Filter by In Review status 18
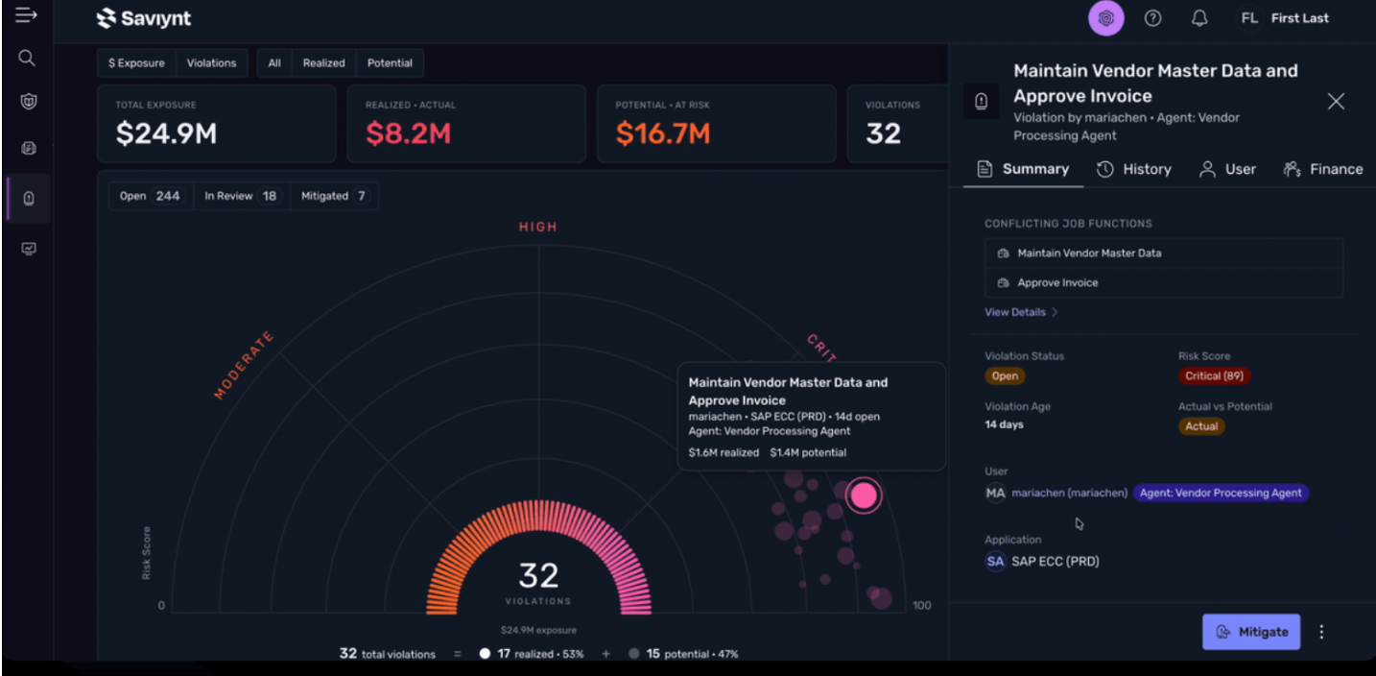 coord(241,196)
